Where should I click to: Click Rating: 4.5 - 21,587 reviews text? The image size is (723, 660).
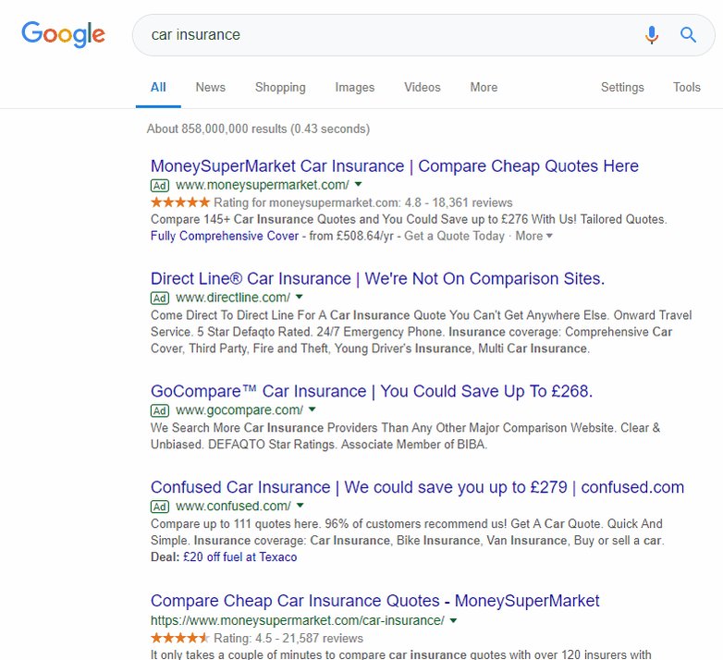click(288, 639)
